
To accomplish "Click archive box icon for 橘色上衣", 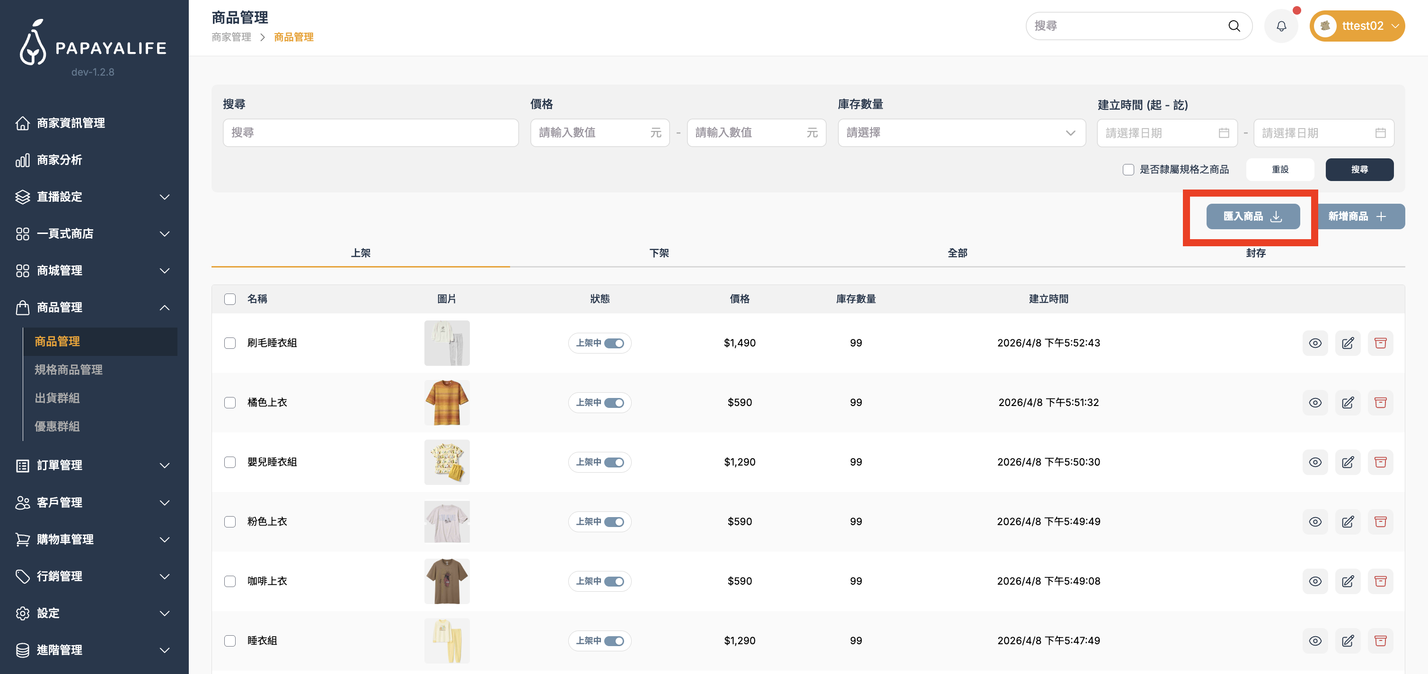I will click(1380, 403).
